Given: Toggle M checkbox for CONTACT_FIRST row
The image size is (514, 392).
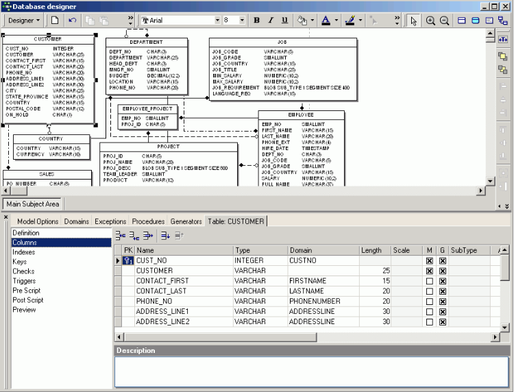Looking at the screenshot, I should tap(429, 281).
